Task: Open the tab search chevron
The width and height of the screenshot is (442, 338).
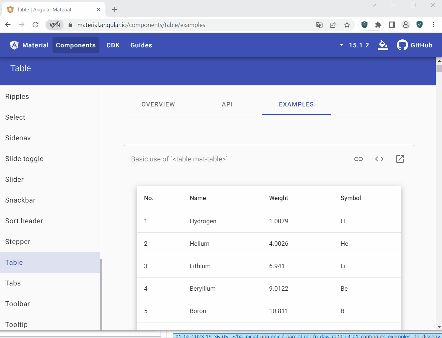Action: (374, 5)
